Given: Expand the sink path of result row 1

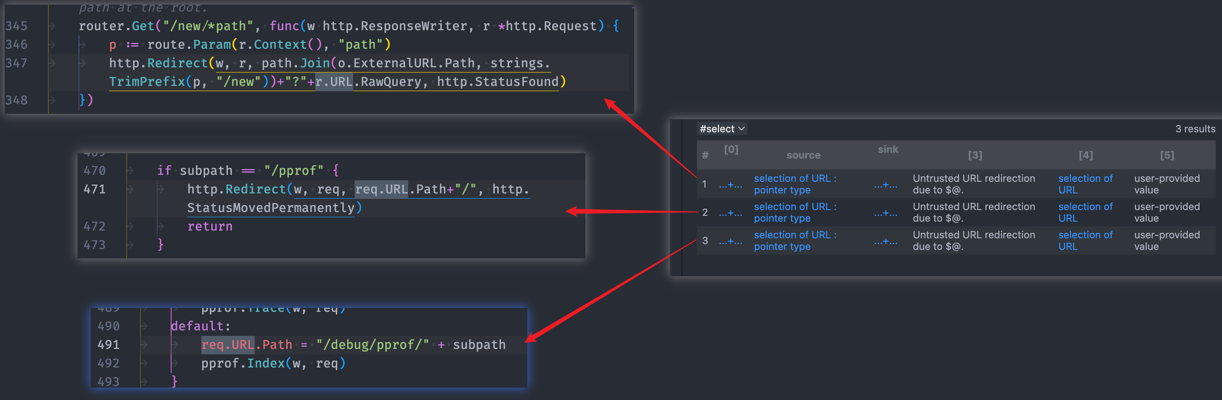Looking at the screenshot, I should point(886,185).
